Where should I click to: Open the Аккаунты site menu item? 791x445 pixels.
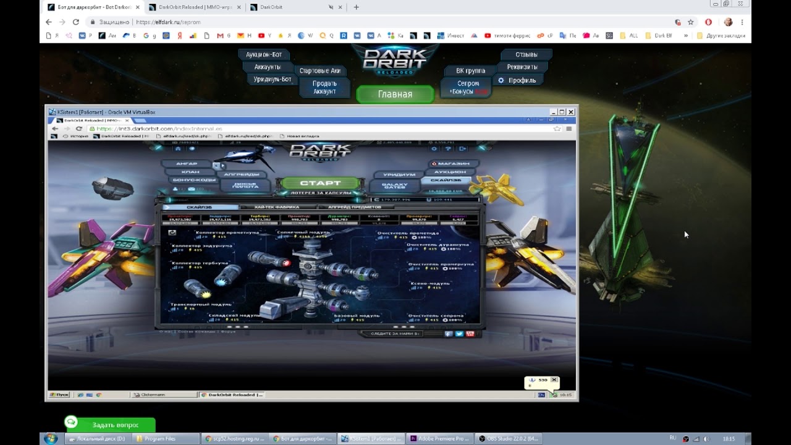tap(267, 67)
